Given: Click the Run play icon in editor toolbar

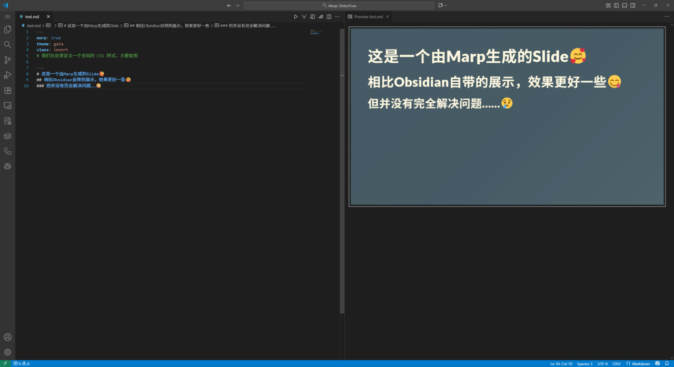Looking at the screenshot, I should pyautogui.click(x=296, y=16).
